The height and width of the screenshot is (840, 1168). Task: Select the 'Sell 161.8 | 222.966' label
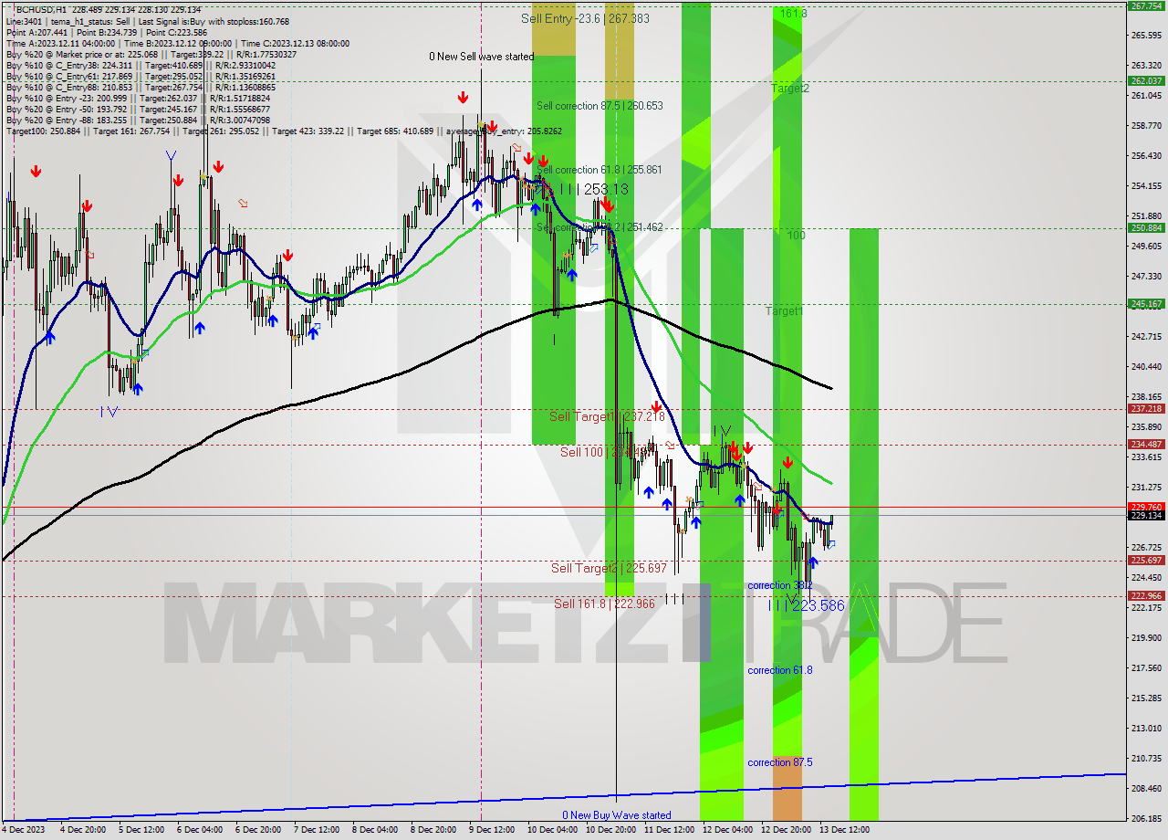click(605, 604)
